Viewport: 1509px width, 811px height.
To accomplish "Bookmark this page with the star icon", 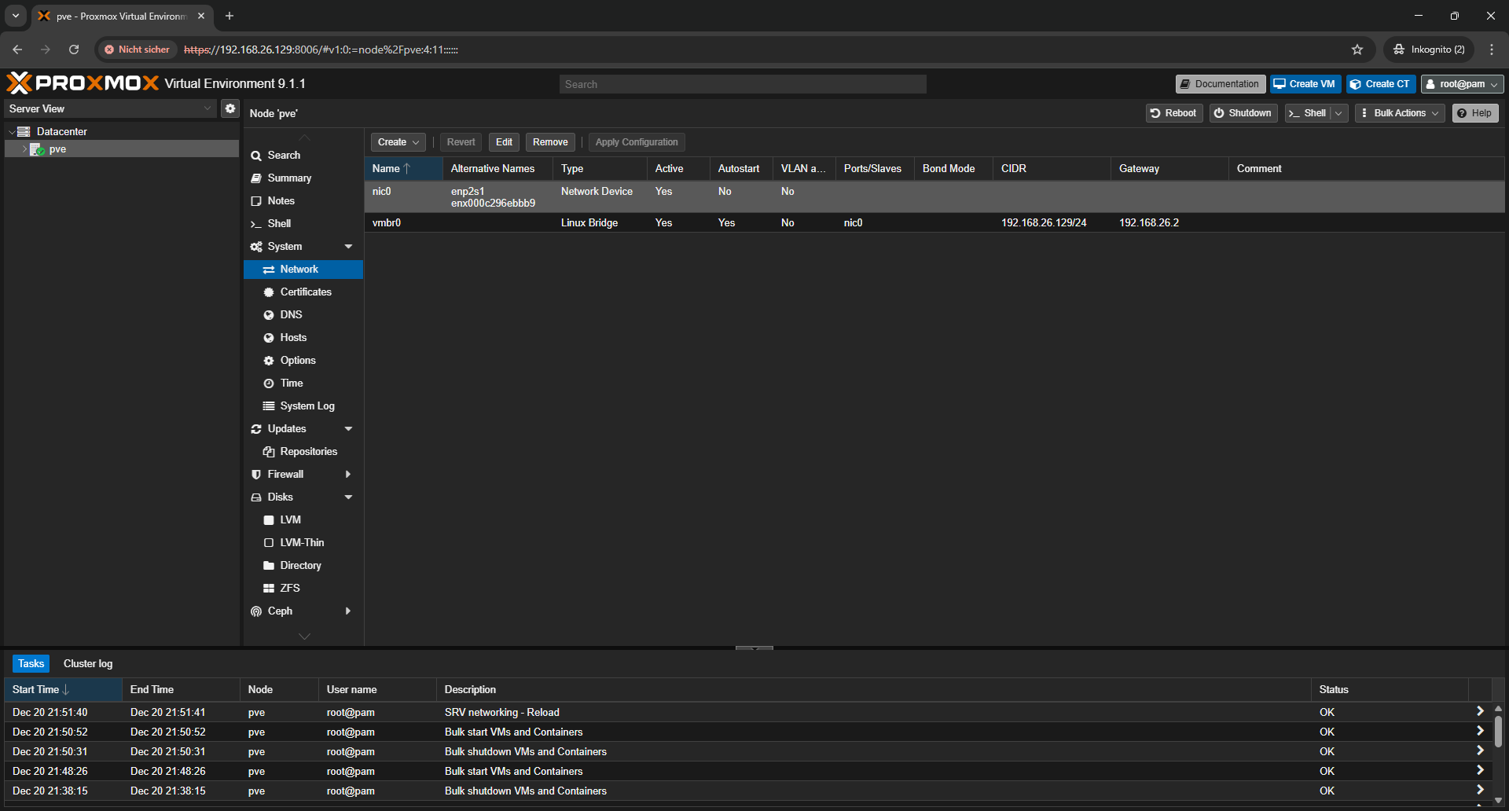I will 1357,50.
